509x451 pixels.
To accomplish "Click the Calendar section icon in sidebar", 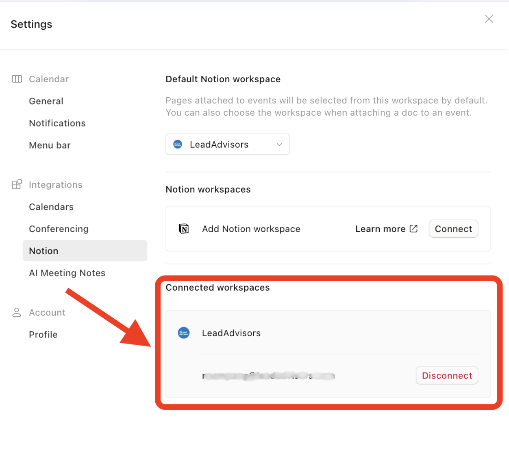I will pyautogui.click(x=17, y=79).
